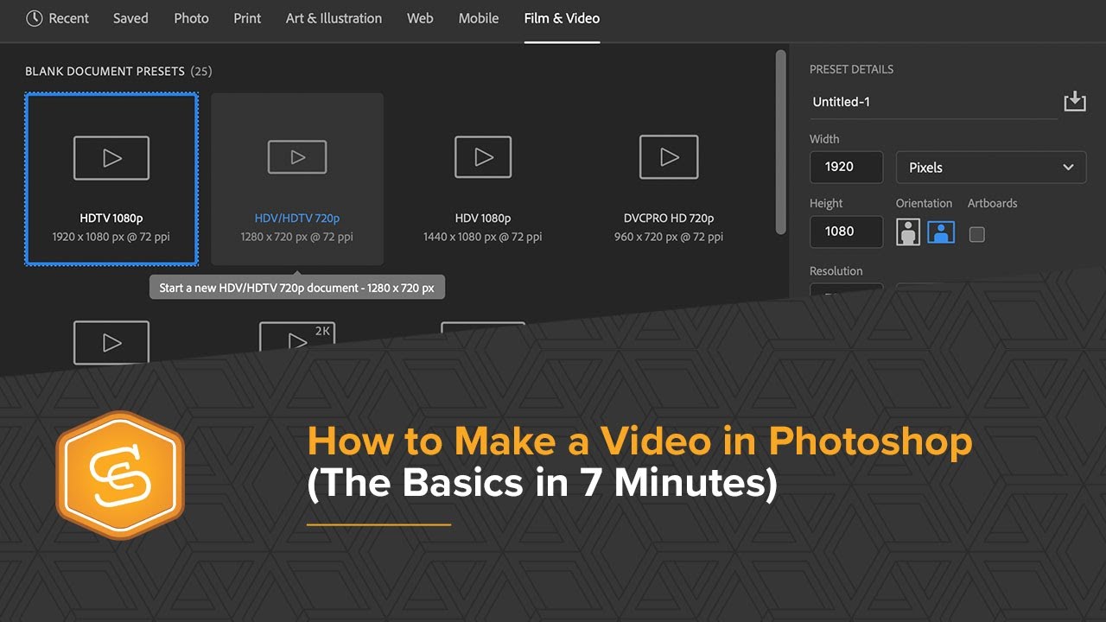Click the Save Document Preset icon
The width and height of the screenshot is (1106, 622).
pyautogui.click(x=1074, y=102)
